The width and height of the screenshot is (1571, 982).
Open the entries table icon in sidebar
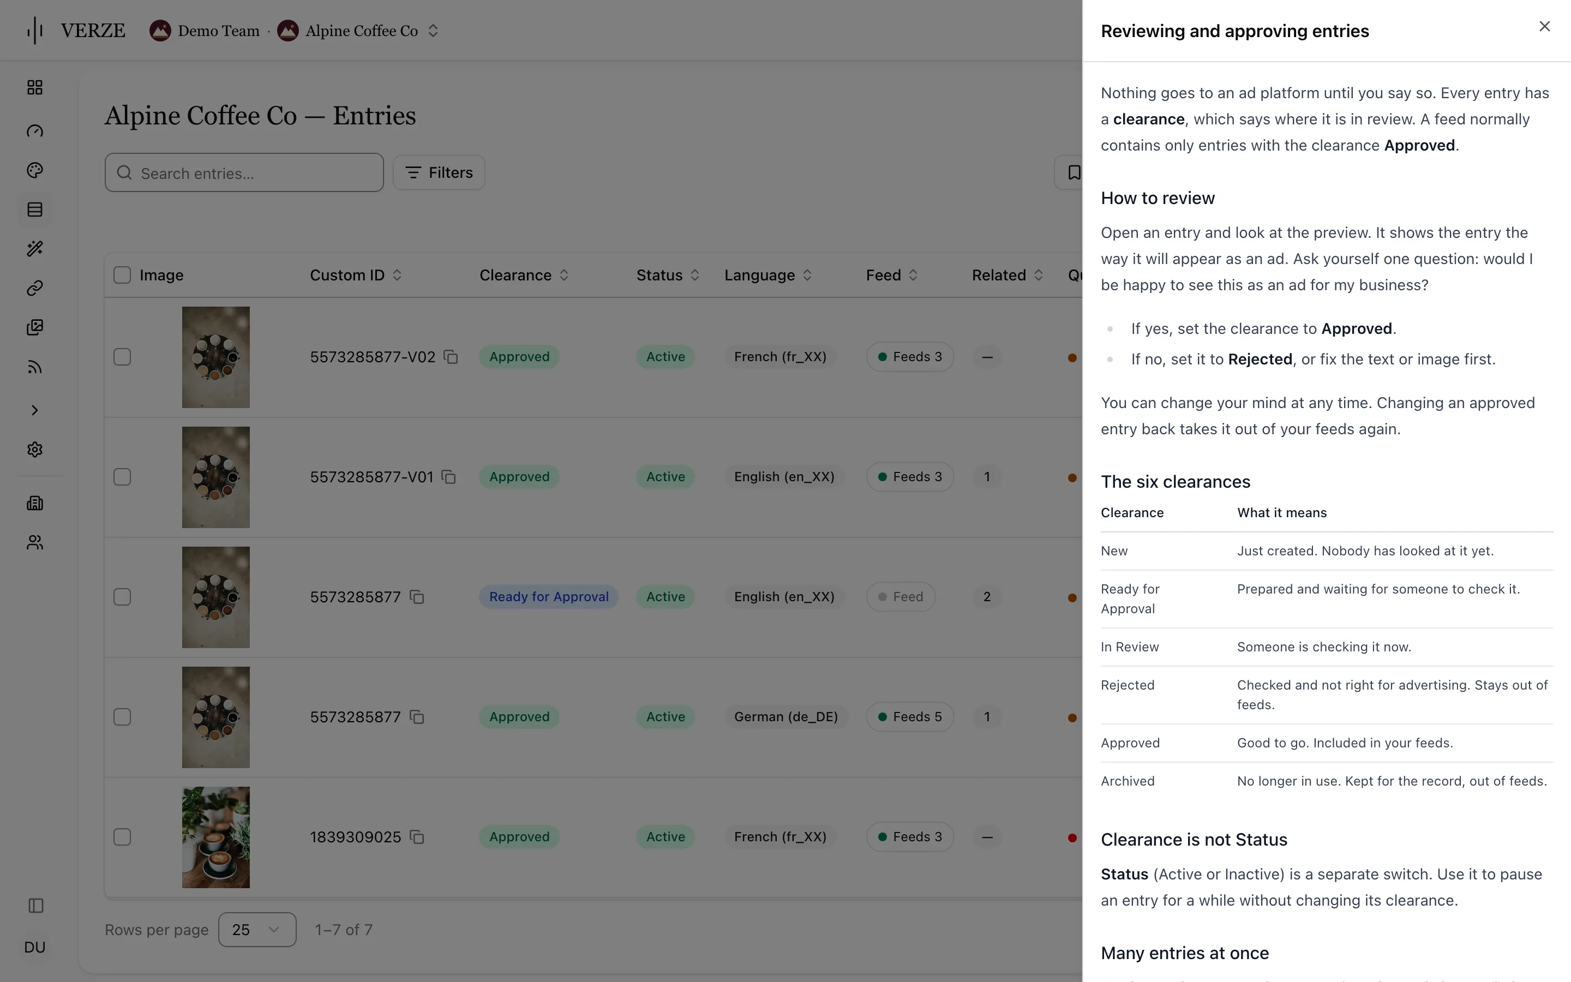coord(35,210)
